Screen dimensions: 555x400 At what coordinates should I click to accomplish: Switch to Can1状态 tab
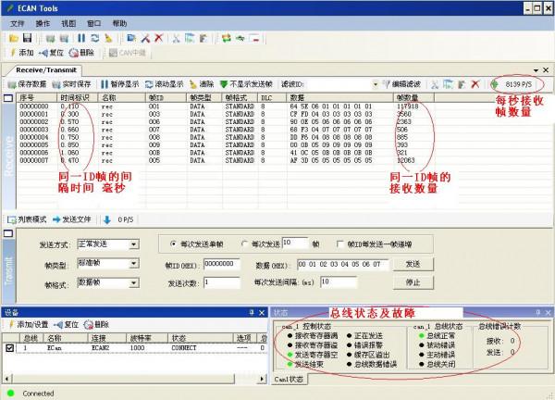290,379
